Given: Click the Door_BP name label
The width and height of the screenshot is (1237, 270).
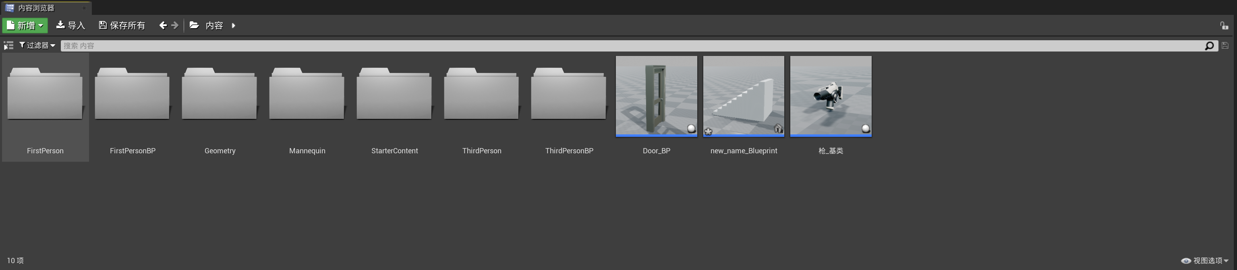Looking at the screenshot, I should click(657, 150).
